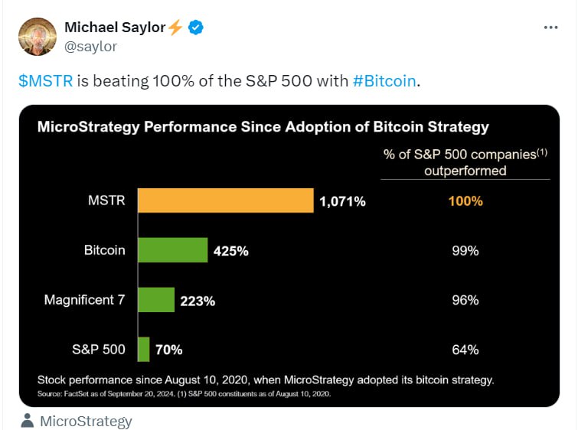Open the @saylor handle link

click(x=92, y=47)
